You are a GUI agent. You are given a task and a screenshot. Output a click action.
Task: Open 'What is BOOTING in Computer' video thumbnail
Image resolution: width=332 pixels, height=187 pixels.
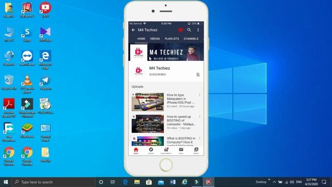tap(148, 141)
